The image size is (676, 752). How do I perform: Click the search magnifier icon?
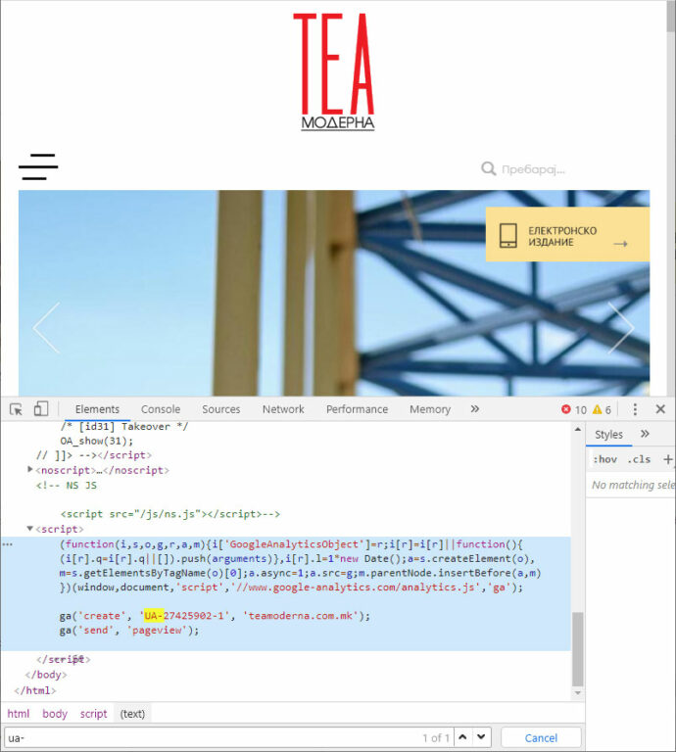pos(489,168)
